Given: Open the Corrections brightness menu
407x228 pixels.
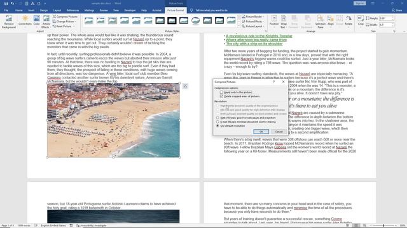Looking at the screenshot, I should [25, 22].
